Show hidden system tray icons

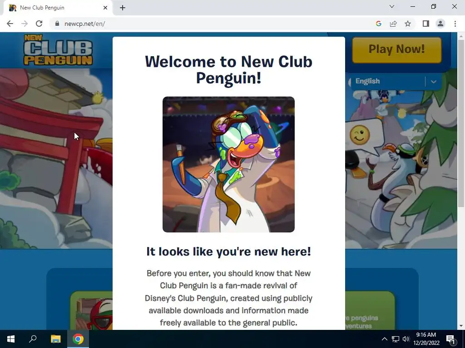pyautogui.click(x=384, y=339)
